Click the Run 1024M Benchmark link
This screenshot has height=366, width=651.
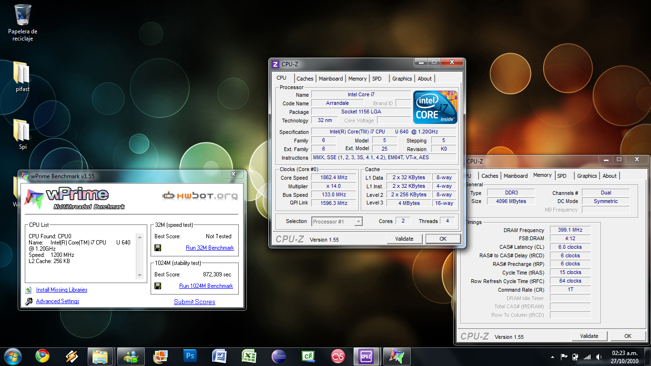pos(206,286)
